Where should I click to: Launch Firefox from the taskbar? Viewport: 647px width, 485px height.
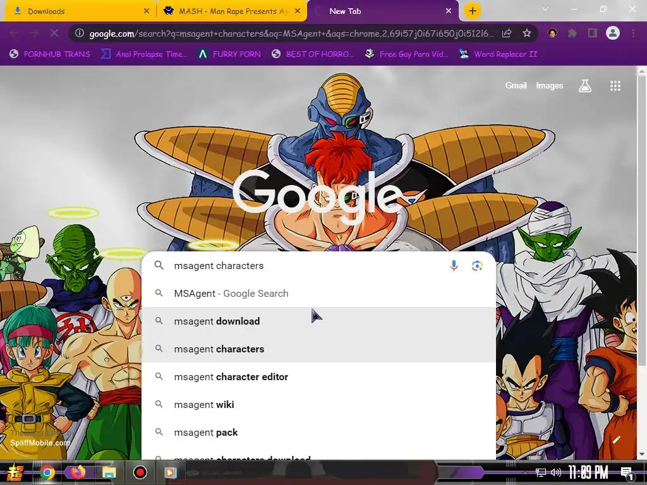pos(78,472)
